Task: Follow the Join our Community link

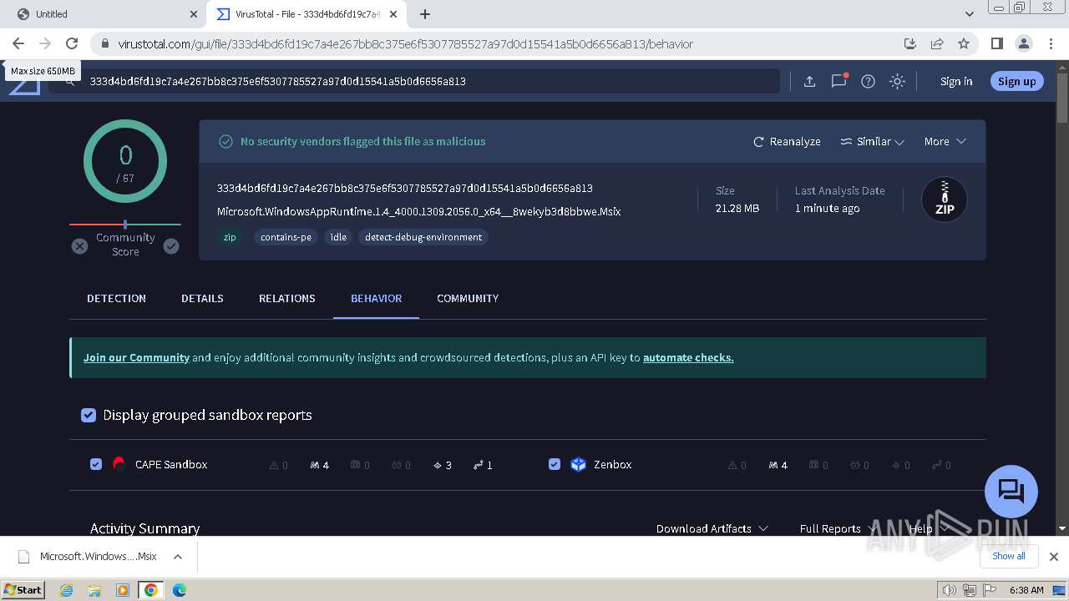Action: click(136, 357)
